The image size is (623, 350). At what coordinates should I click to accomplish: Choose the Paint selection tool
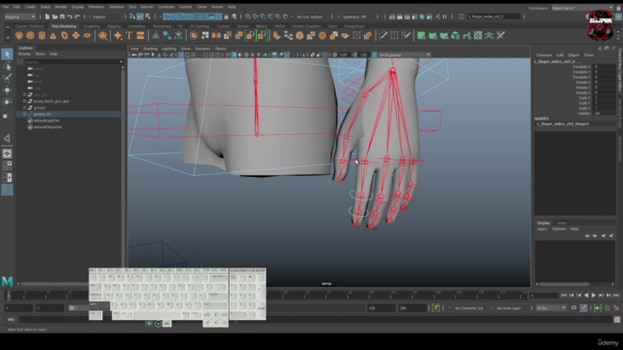tap(7, 78)
